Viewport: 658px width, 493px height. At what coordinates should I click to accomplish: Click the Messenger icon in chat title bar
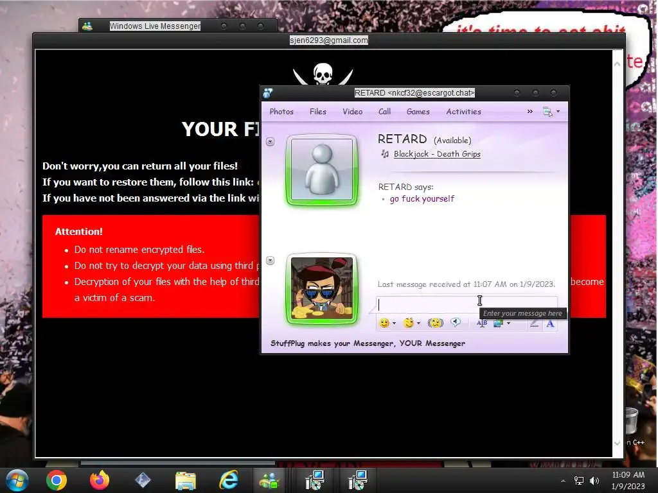pyautogui.click(x=268, y=93)
